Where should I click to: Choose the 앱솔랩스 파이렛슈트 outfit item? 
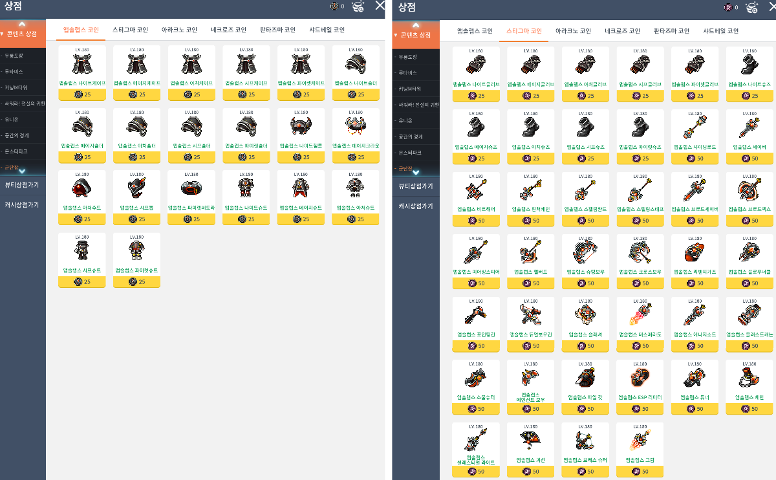(x=136, y=254)
